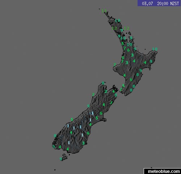This screenshot has width=181, height=174.
Task: Select the 9 reading on northern West Coast
Action: pyautogui.click(x=88, y=106)
